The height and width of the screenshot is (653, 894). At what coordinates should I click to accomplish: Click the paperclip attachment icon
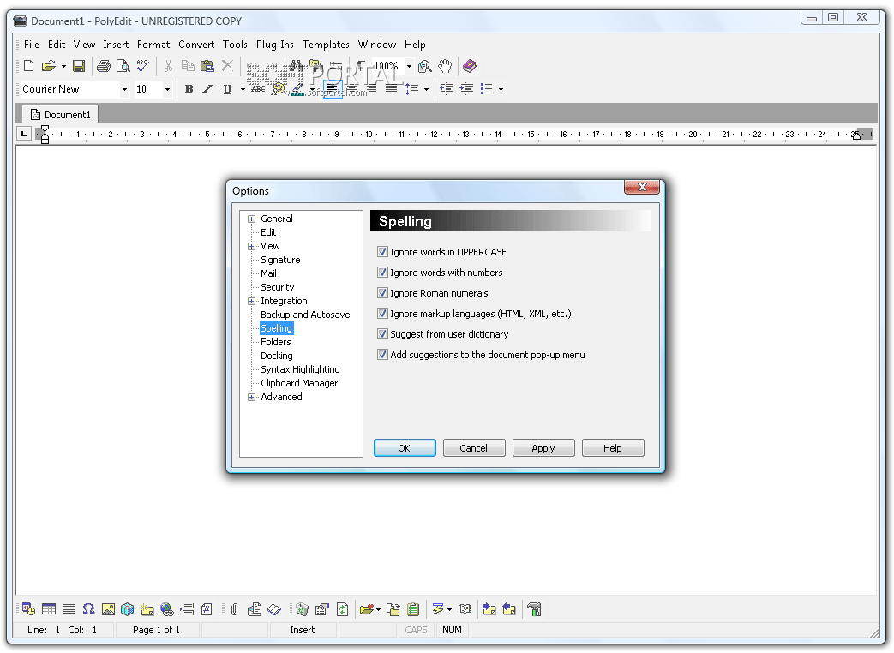pyautogui.click(x=233, y=609)
